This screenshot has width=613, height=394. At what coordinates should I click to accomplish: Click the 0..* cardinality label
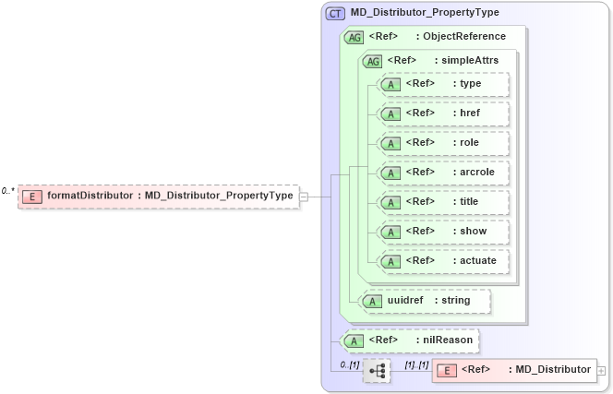(x=7, y=191)
